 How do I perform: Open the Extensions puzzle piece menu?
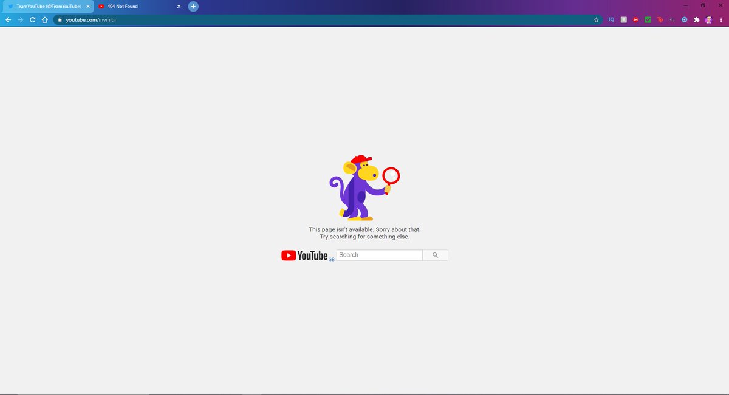pyautogui.click(x=696, y=19)
